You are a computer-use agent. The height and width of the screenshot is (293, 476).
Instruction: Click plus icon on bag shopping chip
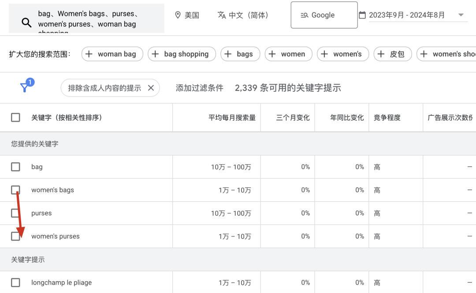pos(155,54)
